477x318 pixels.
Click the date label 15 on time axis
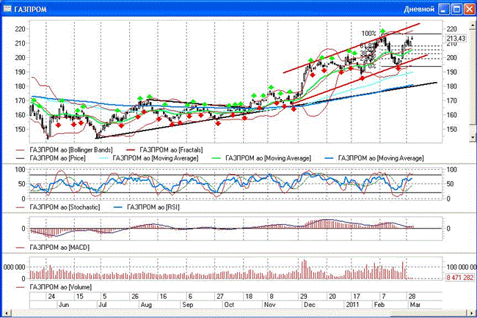point(79,296)
